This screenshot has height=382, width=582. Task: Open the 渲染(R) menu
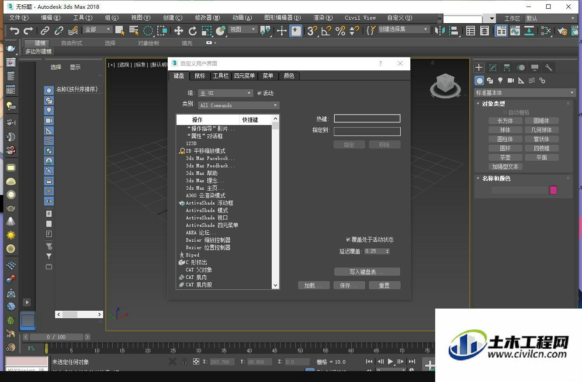click(323, 18)
